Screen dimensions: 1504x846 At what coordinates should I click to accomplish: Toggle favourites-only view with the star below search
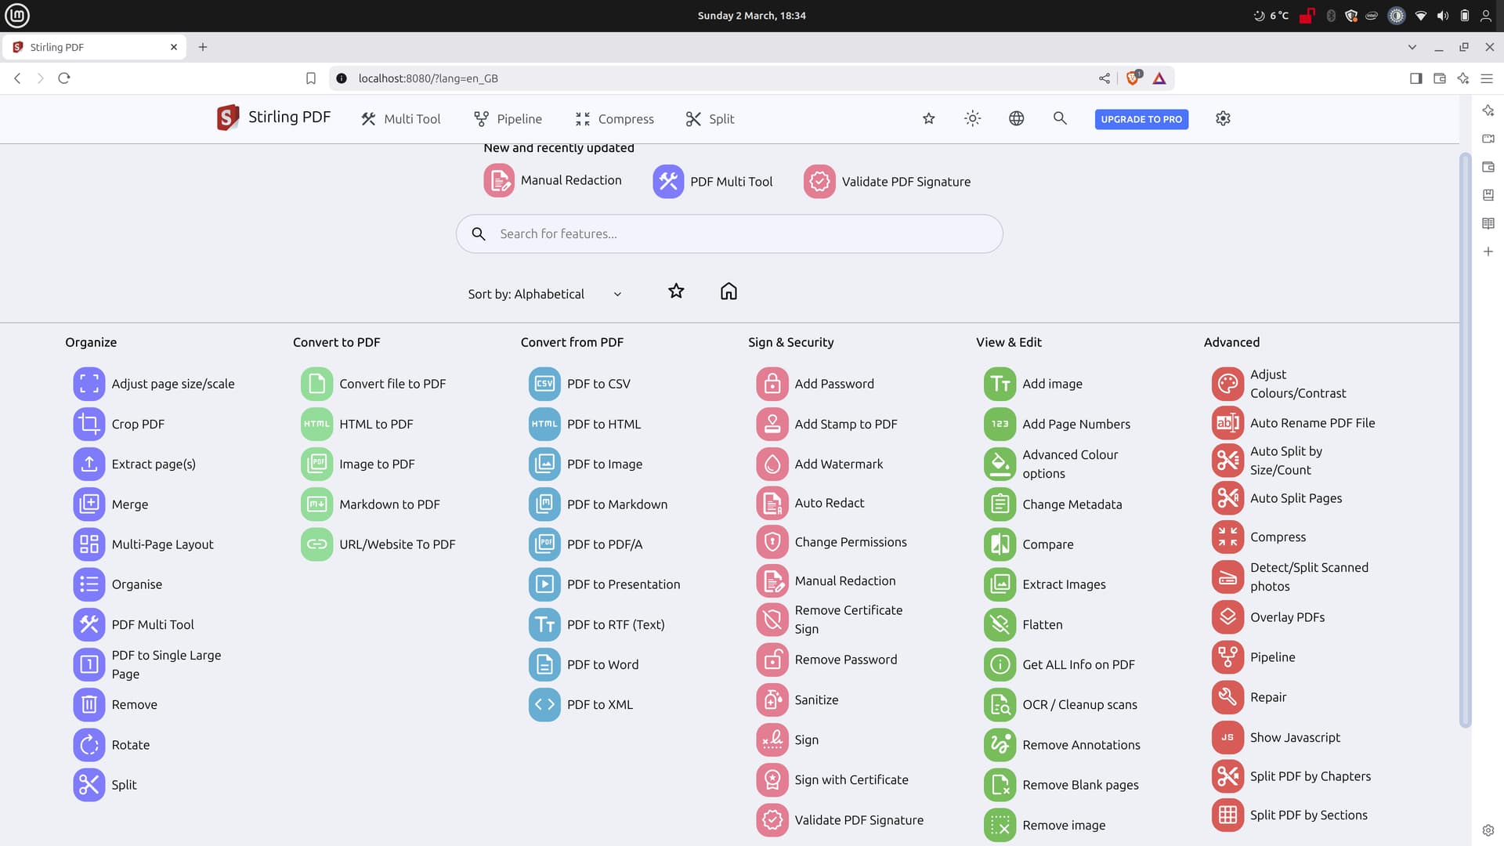pyautogui.click(x=676, y=291)
